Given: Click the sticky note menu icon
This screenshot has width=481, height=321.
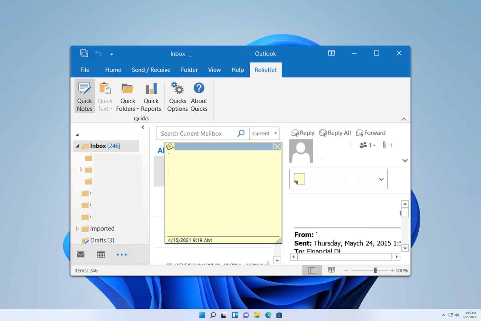Looking at the screenshot, I should coord(170,146).
